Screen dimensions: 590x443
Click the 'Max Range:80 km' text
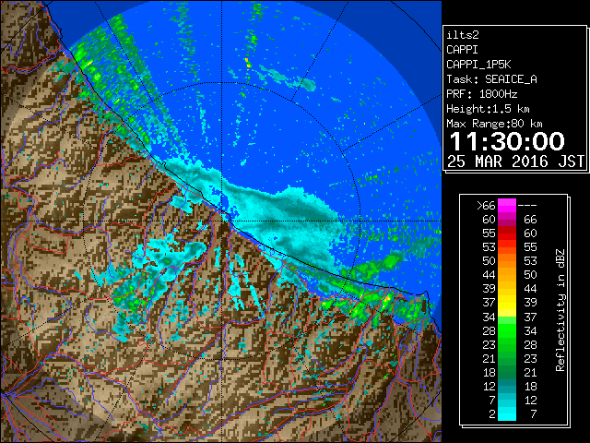click(494, 124)
